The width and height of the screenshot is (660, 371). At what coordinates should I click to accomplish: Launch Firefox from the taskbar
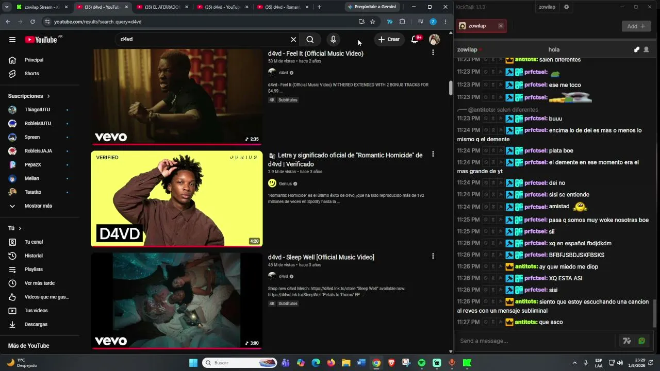[x=331, y=363]
